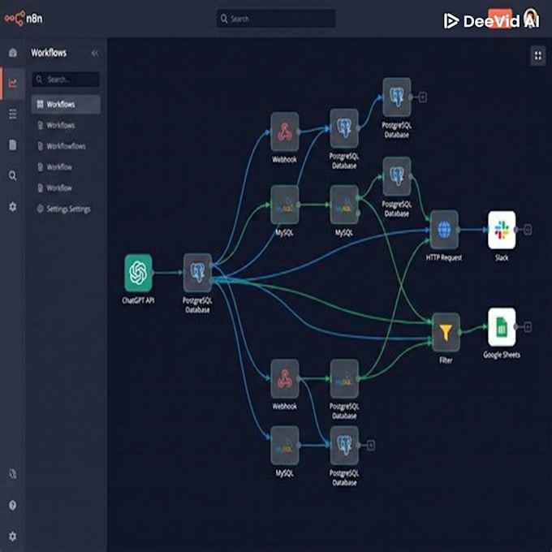Add node after the bottom-most PostgreSQL Database
The width and height of the screenshot is (552, 552).
click(x=370, y=446)
